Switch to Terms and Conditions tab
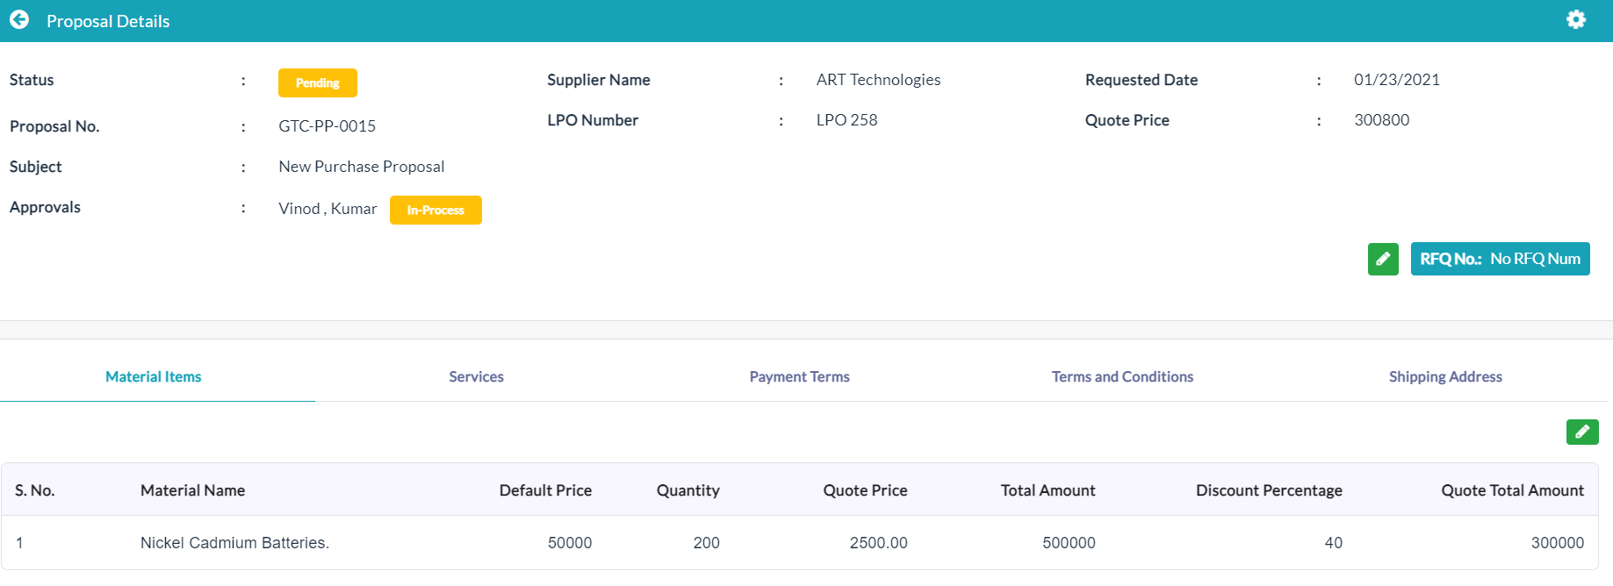 (1122, 376)
